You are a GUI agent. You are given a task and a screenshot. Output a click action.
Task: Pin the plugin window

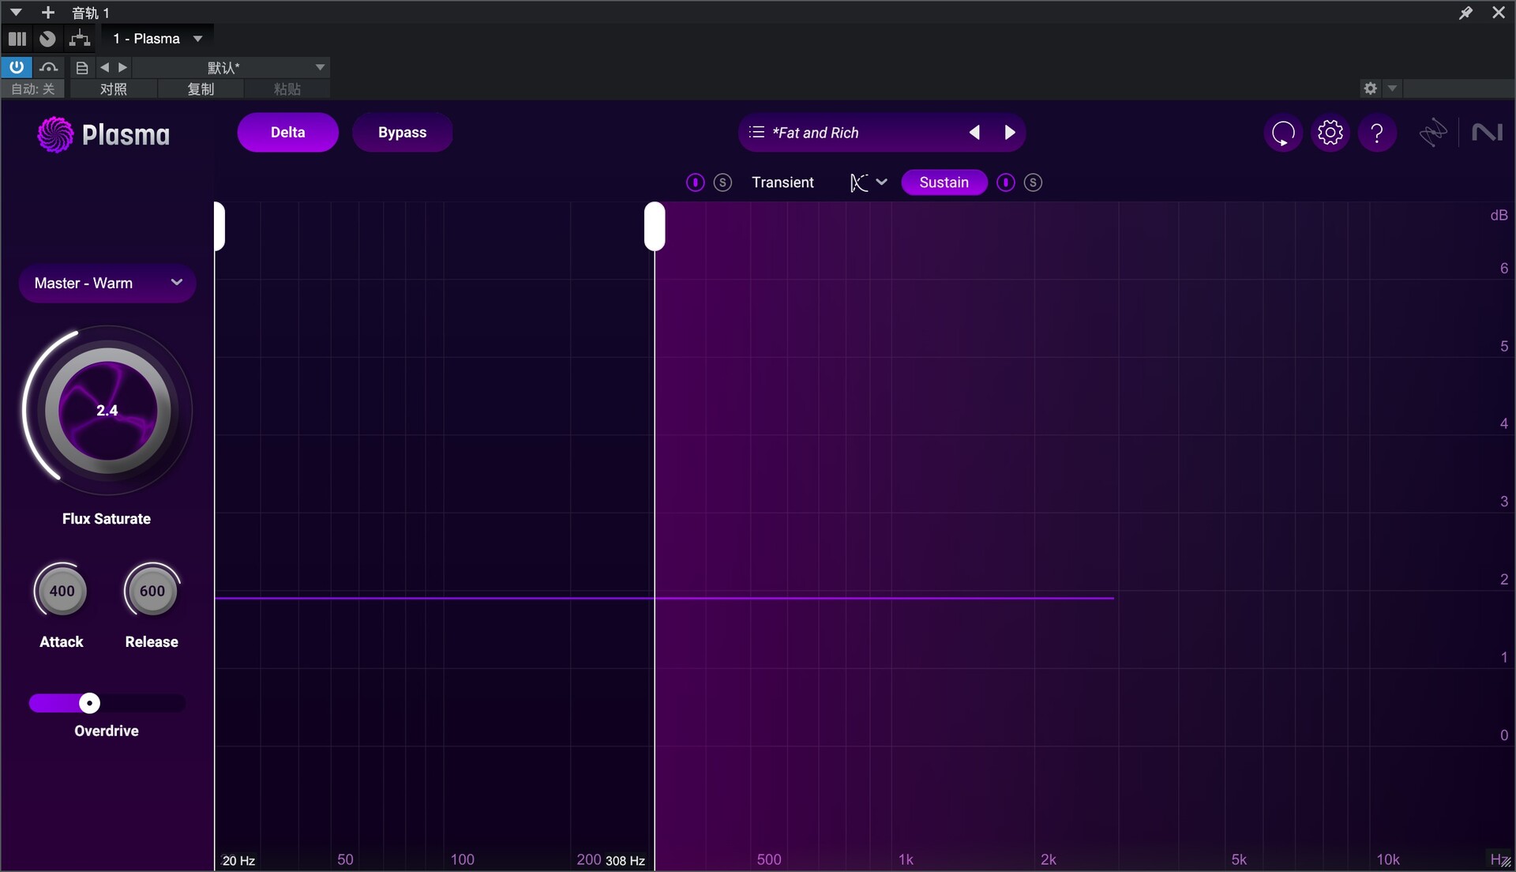1465,13
